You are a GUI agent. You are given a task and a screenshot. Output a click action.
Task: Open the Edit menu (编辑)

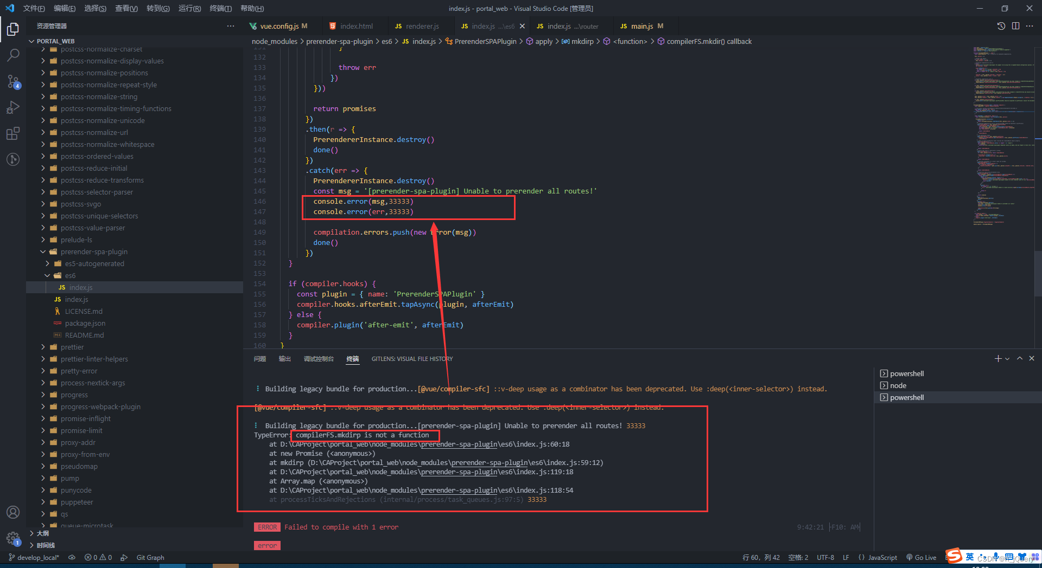[x=65, y=8]
